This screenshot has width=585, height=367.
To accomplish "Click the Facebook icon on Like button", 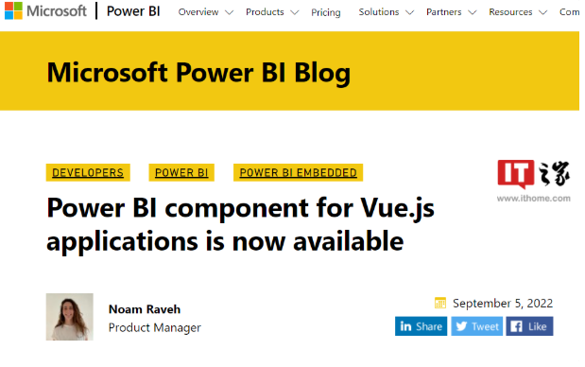I will tap(516, 326).
